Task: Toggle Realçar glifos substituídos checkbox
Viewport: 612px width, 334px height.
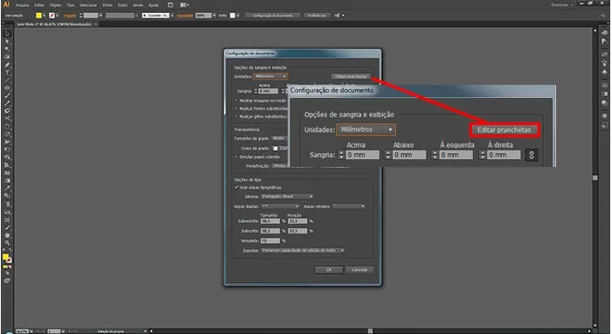Action: pos(236,116)
